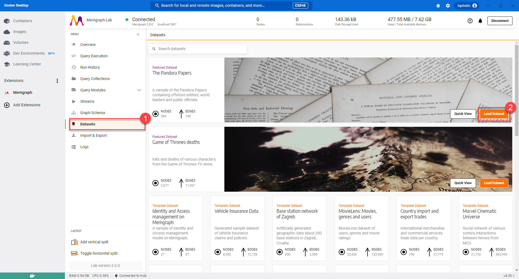Select Graph Schema in Memgraph Lab
This screenshot has width=519, height=279.
[x=92, y=113]
